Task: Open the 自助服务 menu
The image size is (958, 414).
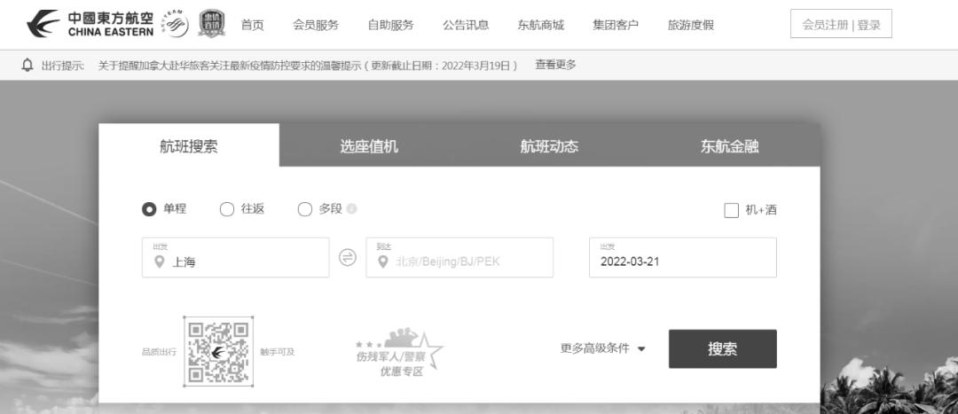Action: tap(390, 25)
